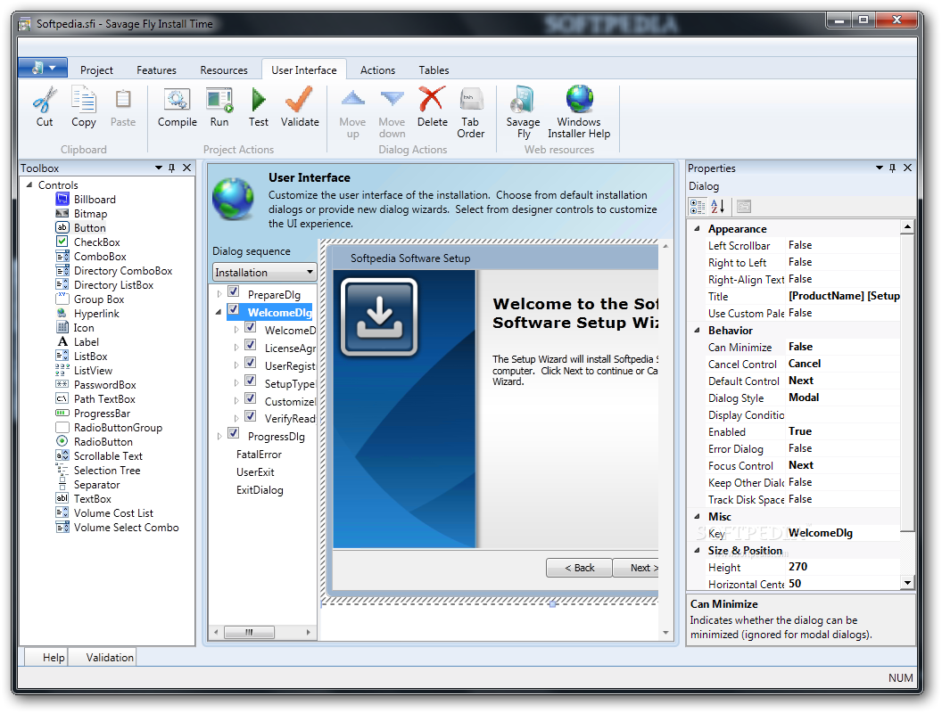
Task: Switch to the Project tab
Action: point(96,70)
